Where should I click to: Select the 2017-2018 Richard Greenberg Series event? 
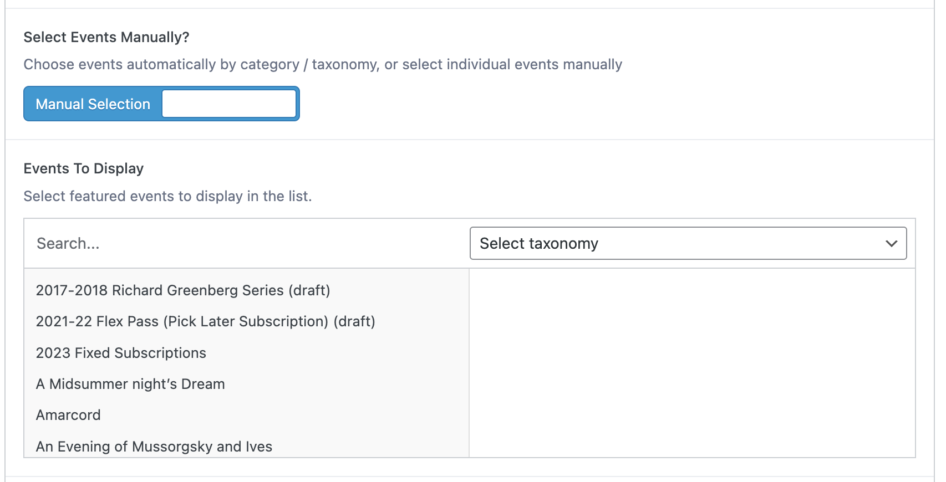tap(183, 290)
